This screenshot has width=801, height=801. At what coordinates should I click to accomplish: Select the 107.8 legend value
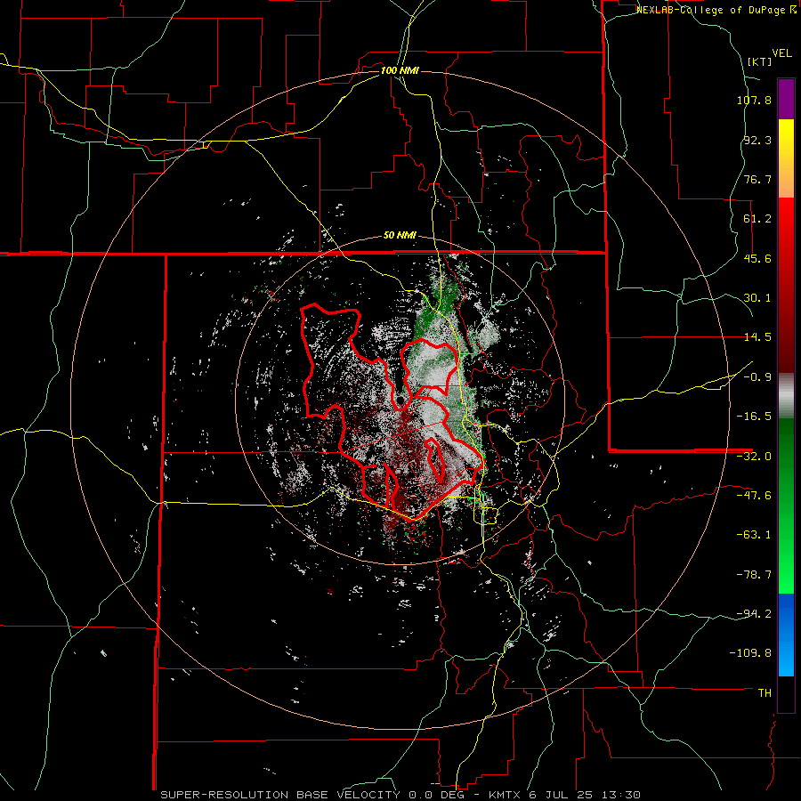click(x=754, y=100)
